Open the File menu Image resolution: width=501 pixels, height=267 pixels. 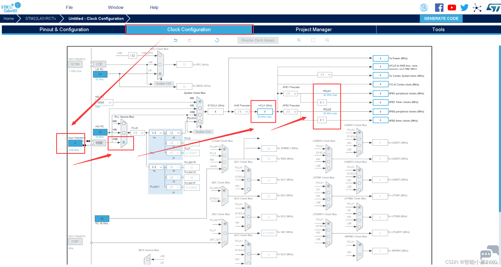(69, 7)
